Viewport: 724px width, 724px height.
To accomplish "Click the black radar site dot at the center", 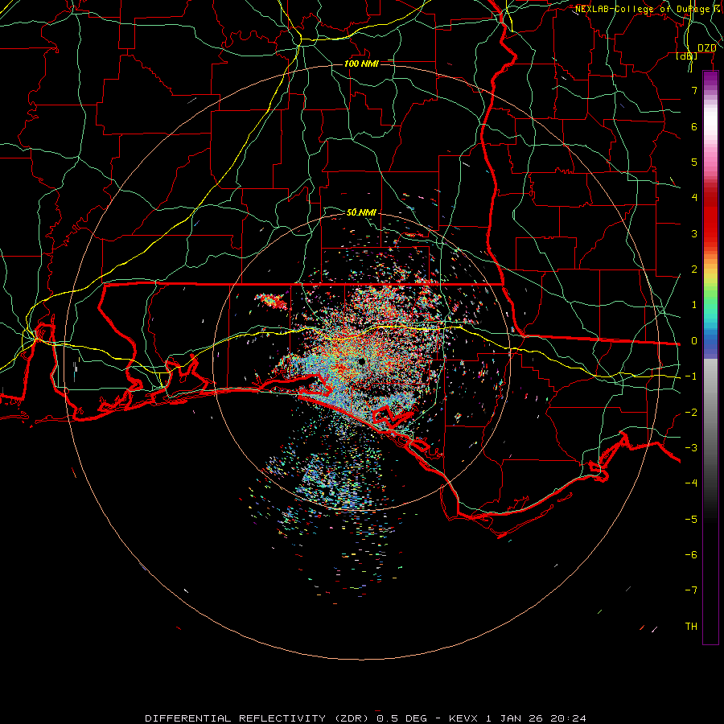I will [361, 361].
